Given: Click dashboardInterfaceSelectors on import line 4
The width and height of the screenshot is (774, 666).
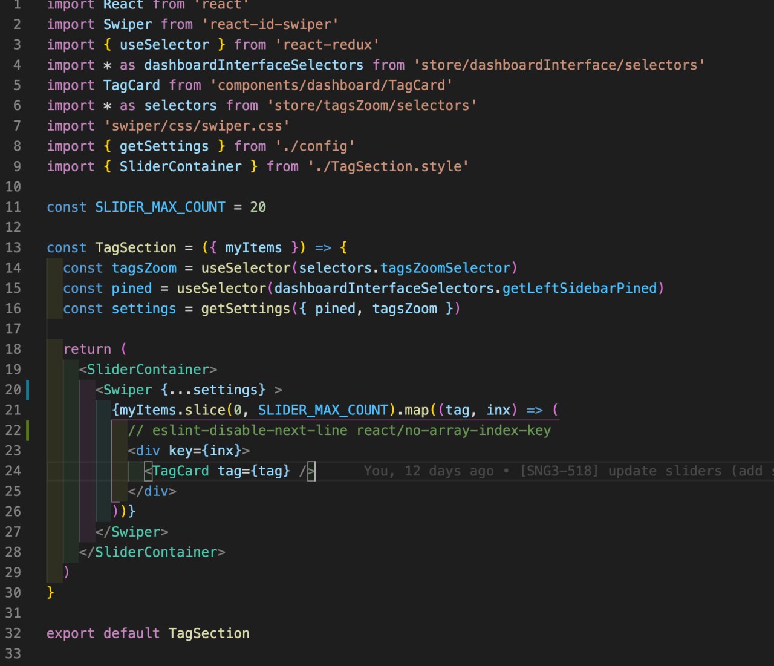Looking at the screenshot, I should pyautogui.click(x=253, y=65).
